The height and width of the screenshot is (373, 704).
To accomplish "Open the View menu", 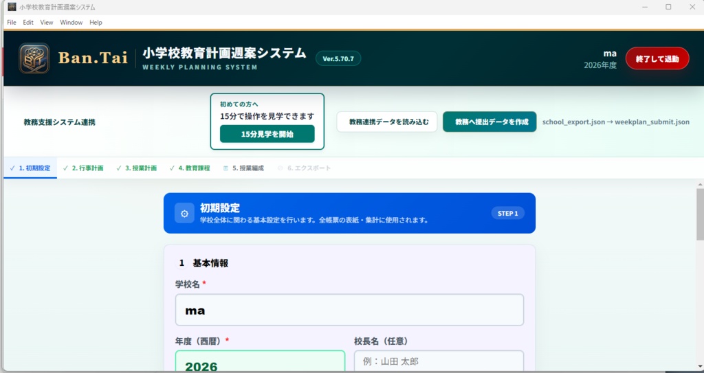I will (47, 23).
